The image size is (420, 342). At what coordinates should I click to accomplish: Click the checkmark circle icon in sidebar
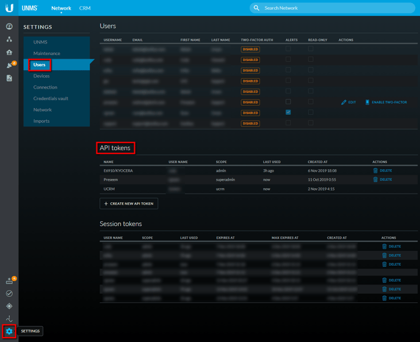[x=9, y=294]
